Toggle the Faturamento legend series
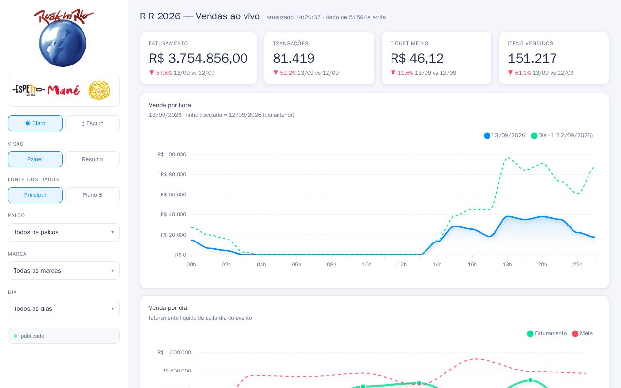Image resolution: width=621 pixels, height=388 pixels. [547, 334]
